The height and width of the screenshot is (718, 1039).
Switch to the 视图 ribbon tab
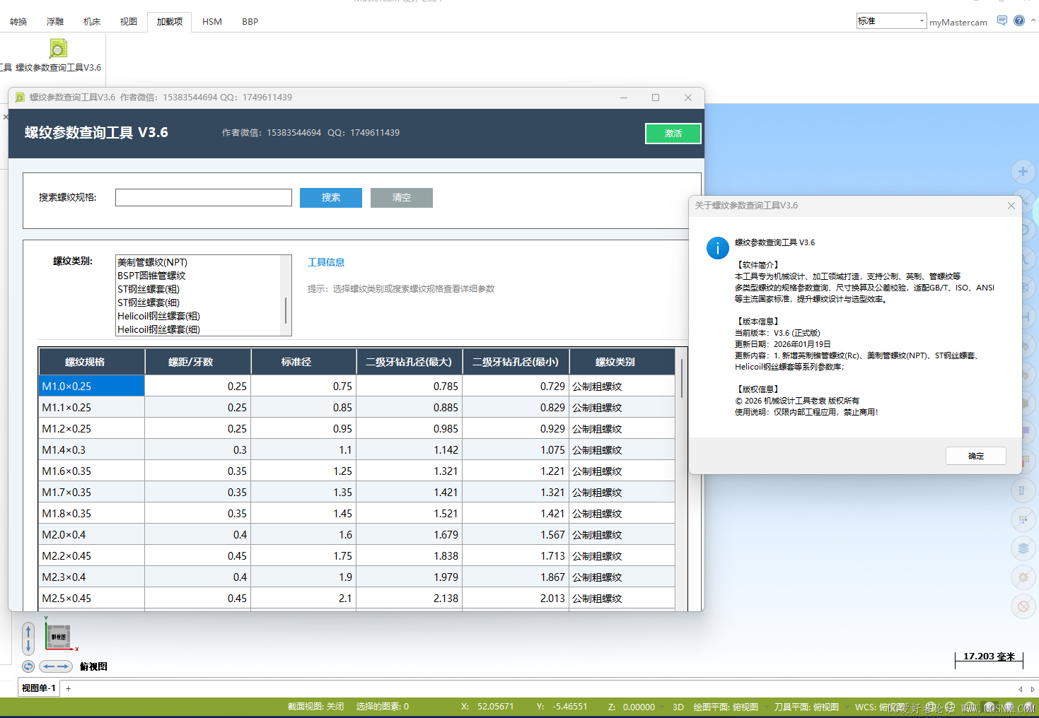point(129,22)
